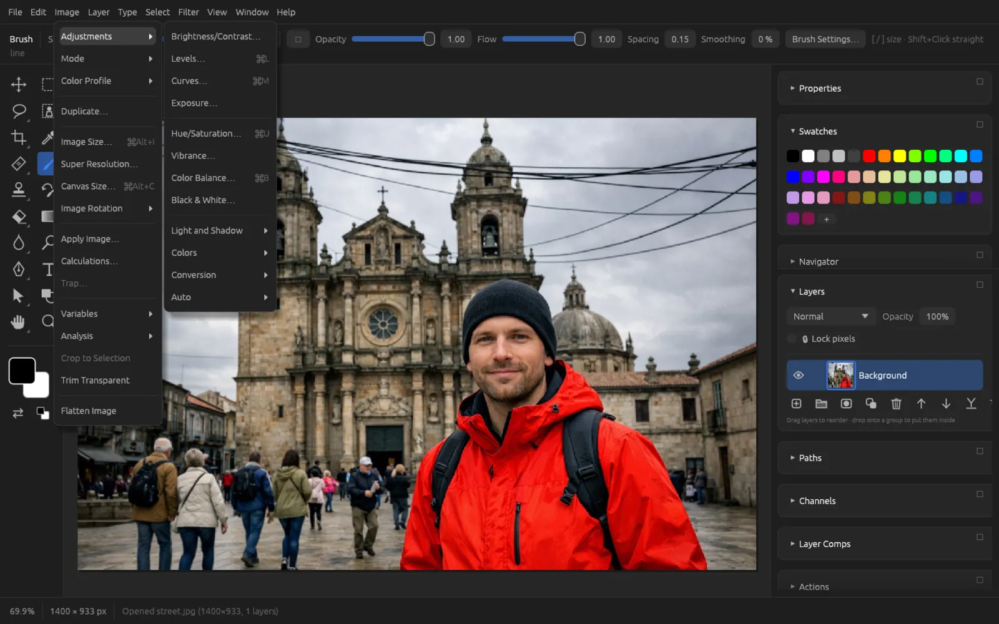The height and width of the screenshot is (624, 999).
Task: Open the Filter menu
Action: click(x=188, y=12)
